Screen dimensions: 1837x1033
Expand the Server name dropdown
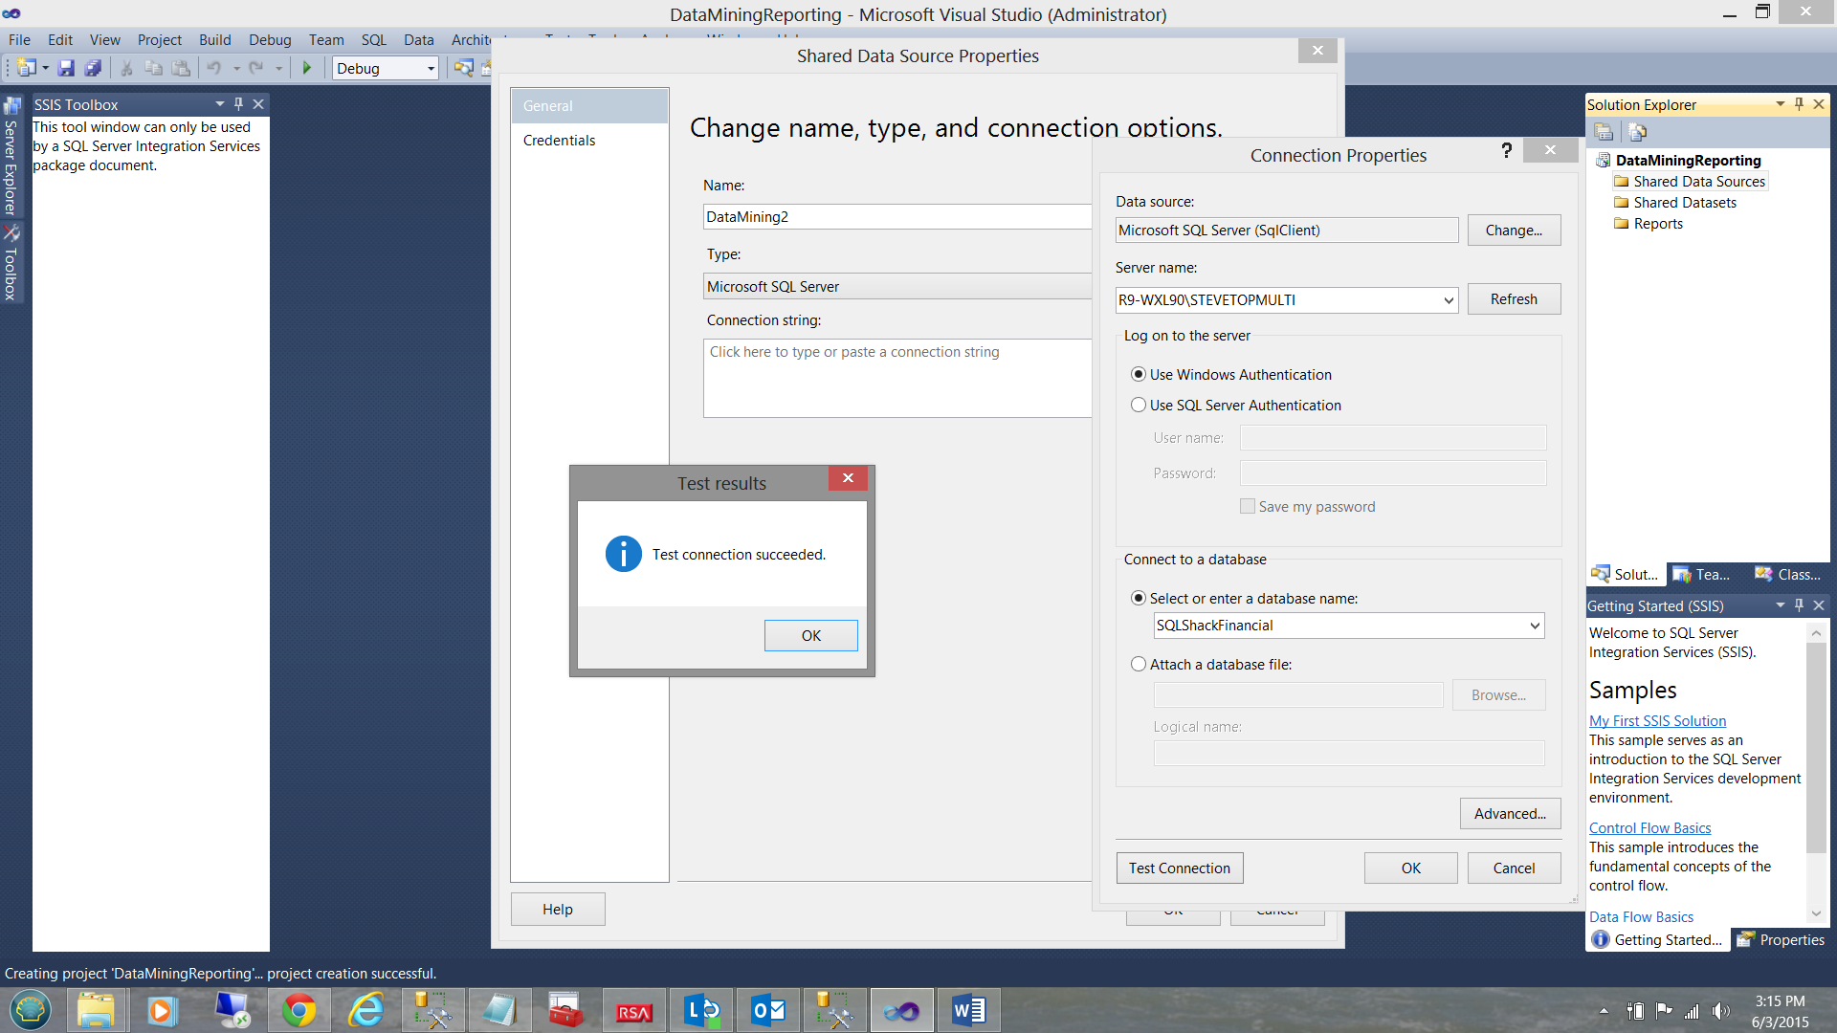click(1448, 300)
